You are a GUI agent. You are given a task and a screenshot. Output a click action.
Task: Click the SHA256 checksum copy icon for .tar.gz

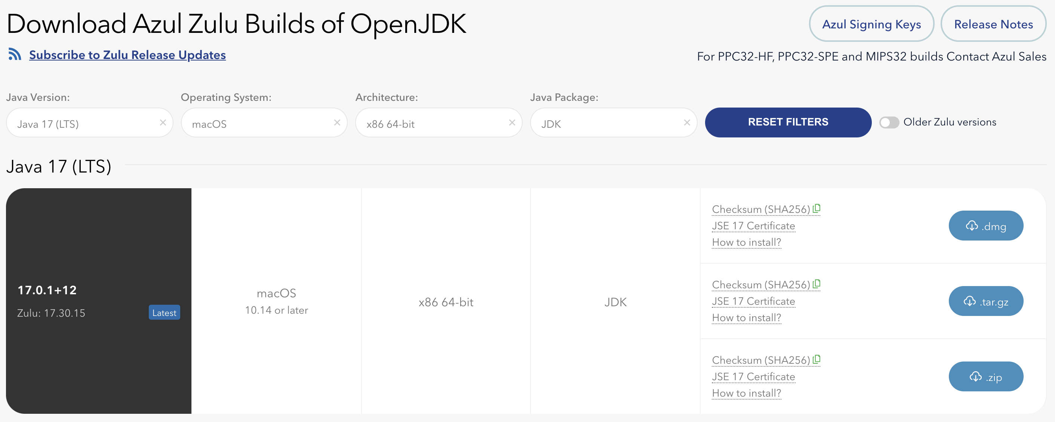pos(819,283)
